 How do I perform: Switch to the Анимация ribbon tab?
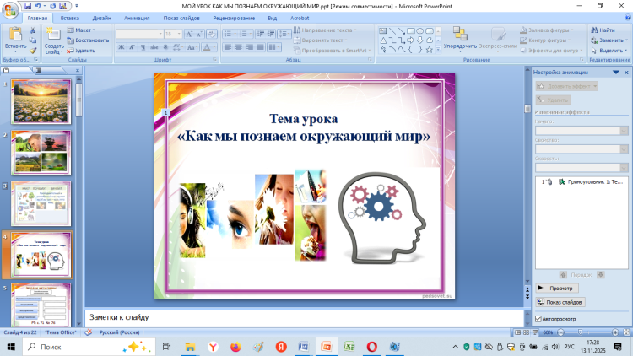(x=136, y=17)
